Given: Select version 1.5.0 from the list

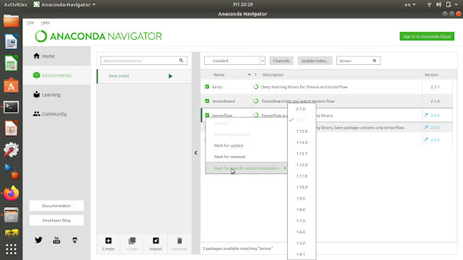Looking at the screenshot, I should click(x=302, y=243).
